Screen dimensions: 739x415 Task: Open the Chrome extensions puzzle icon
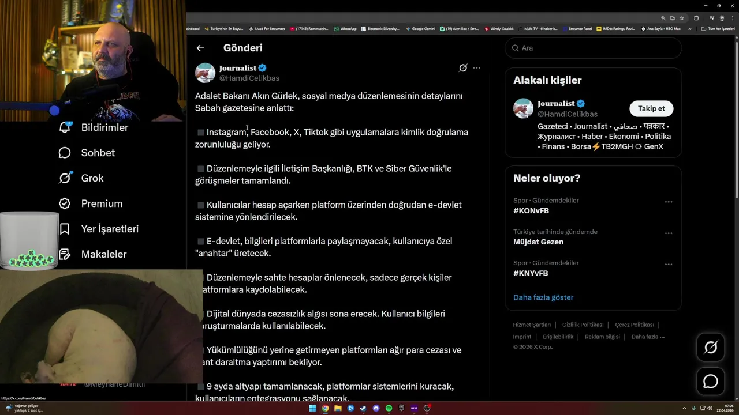click(x=696, y=18)
